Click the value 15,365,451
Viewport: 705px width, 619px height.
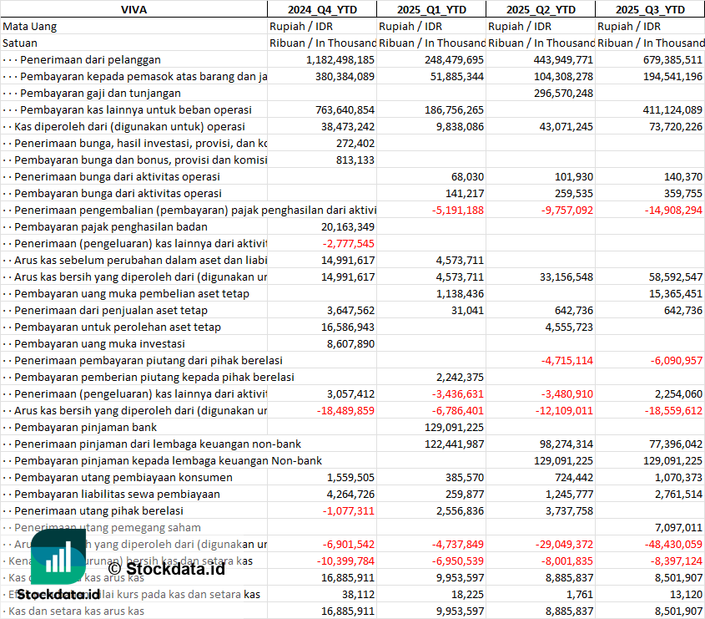point(675,293)
